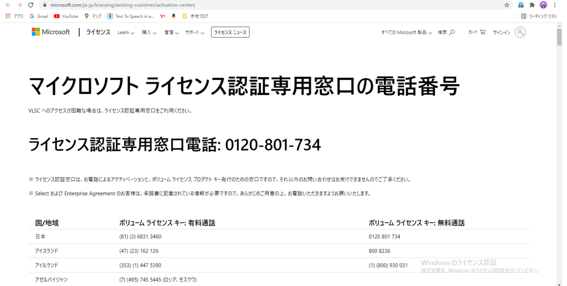Expand すべての Microsoft 製品 dropdown
567x286 pixels.
click(x=407, y=32)
